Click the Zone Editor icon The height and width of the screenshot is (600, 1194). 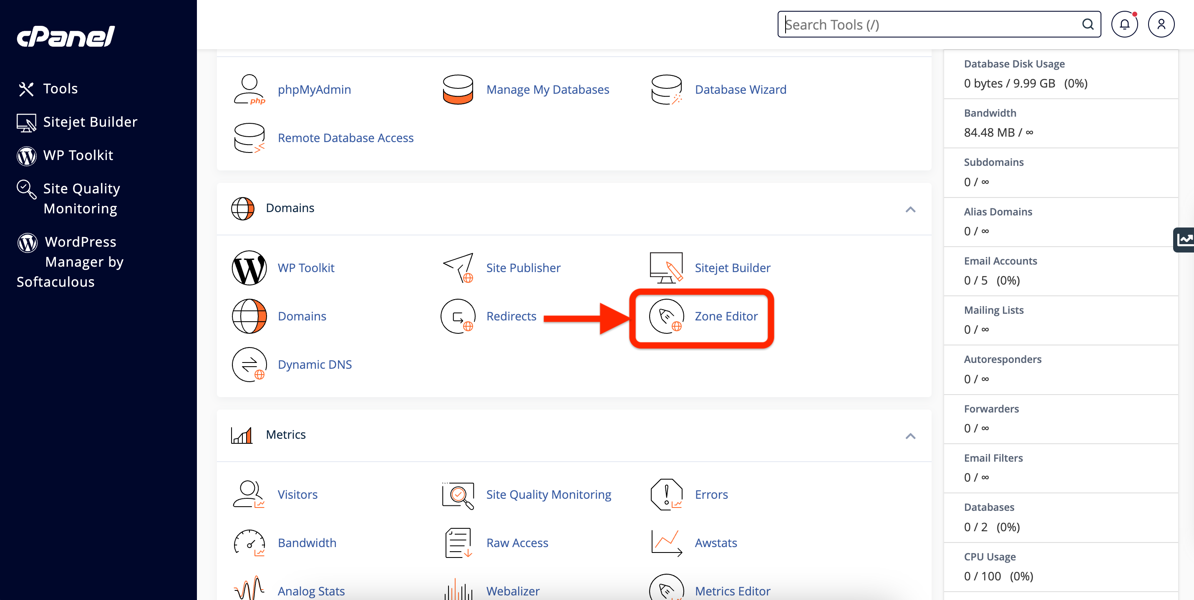[667, 316]
